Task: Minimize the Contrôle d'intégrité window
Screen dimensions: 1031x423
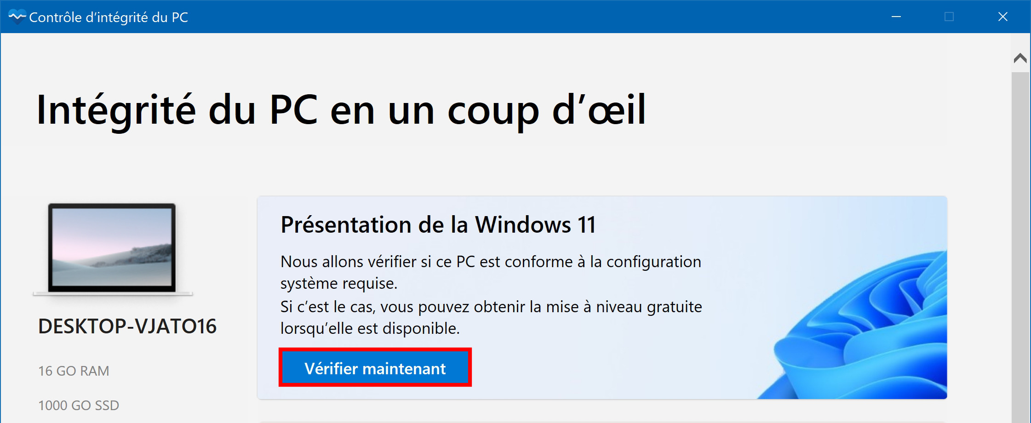Action: click(x=896, y=17)
